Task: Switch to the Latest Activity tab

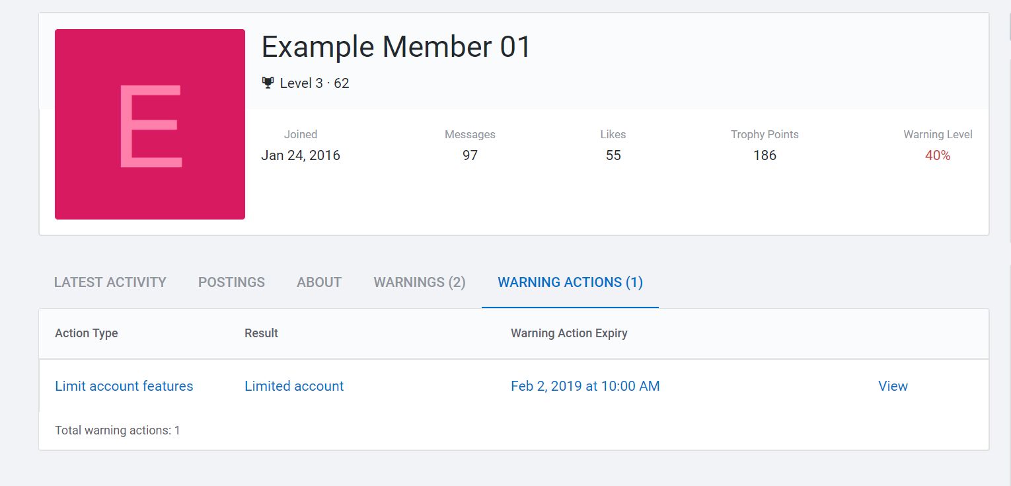Action: pyautogui.click(x=110, y=282)
